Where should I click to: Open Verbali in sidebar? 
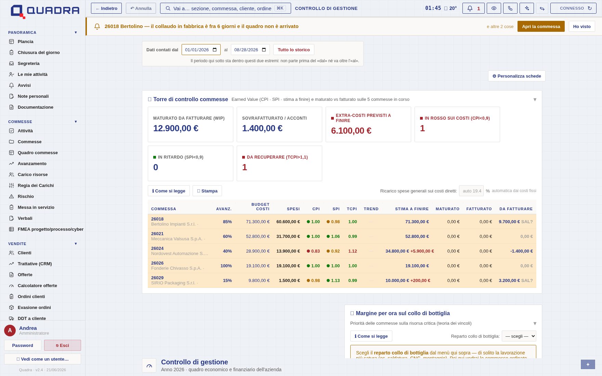click(42, 218)
